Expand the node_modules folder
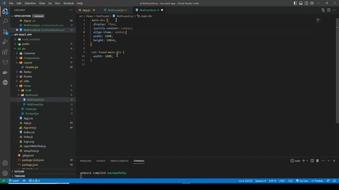339x190 pixels. (15, 40)
